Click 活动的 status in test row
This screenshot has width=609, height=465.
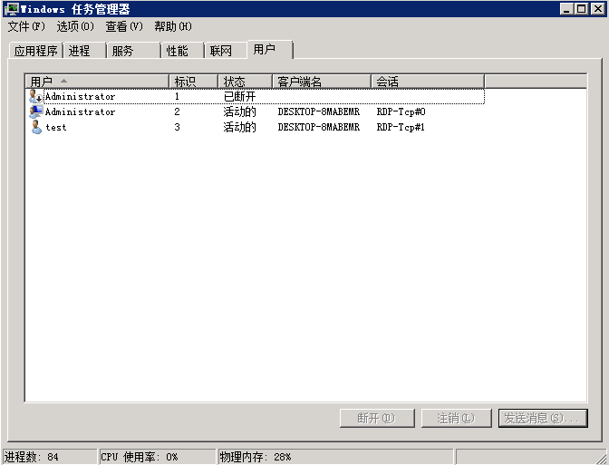[239, 127]
